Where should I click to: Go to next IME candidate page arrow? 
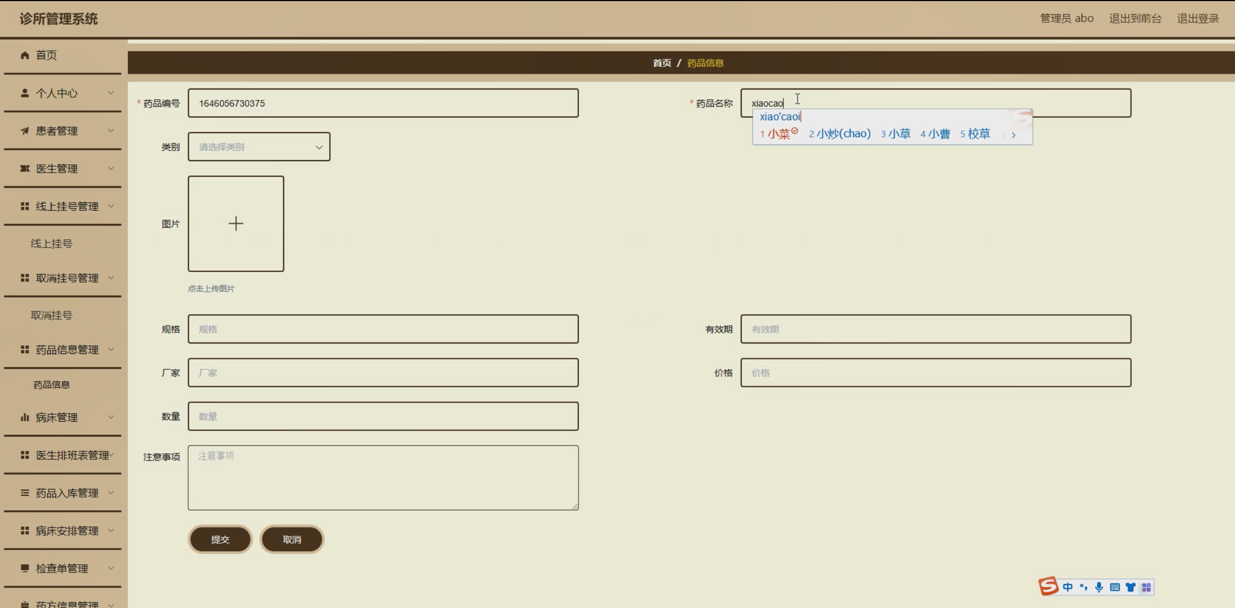[1014, 135]
